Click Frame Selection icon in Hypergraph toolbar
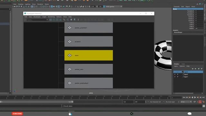 (54, 20)
